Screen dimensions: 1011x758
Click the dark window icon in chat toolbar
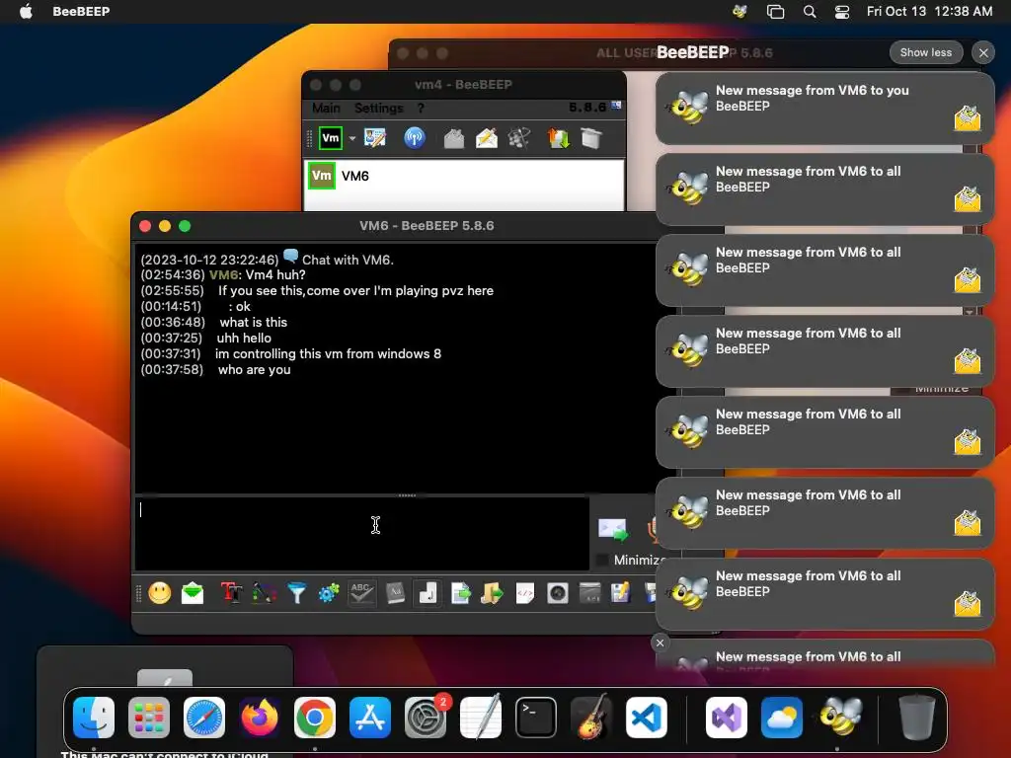[x=590, y=593]
